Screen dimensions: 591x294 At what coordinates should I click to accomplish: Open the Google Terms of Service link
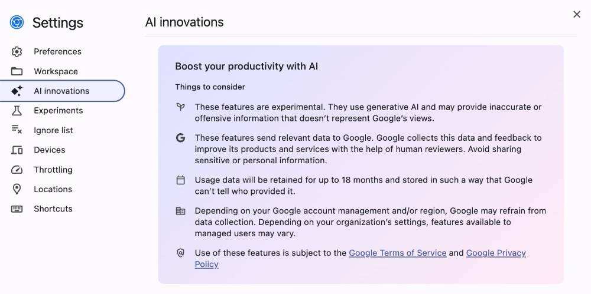tap(397, 253)
